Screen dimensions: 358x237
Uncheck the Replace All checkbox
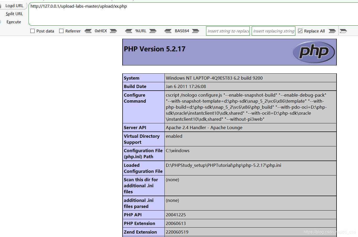pos(300,31)
